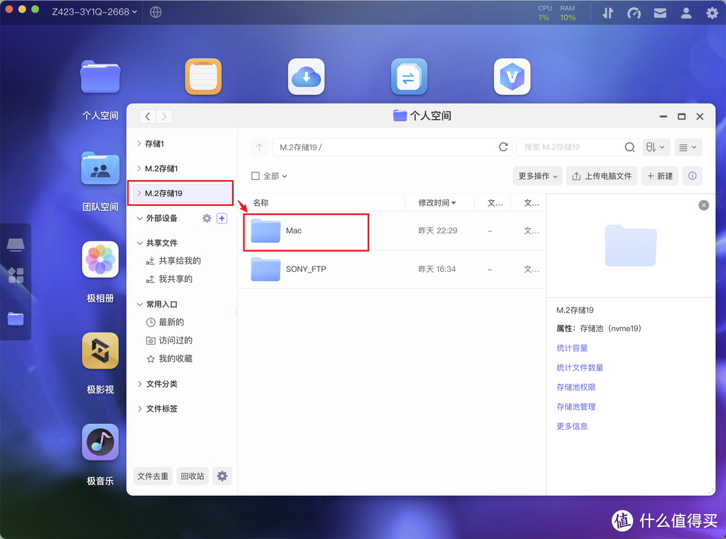Click the 上传电脑文件 button

602,176
